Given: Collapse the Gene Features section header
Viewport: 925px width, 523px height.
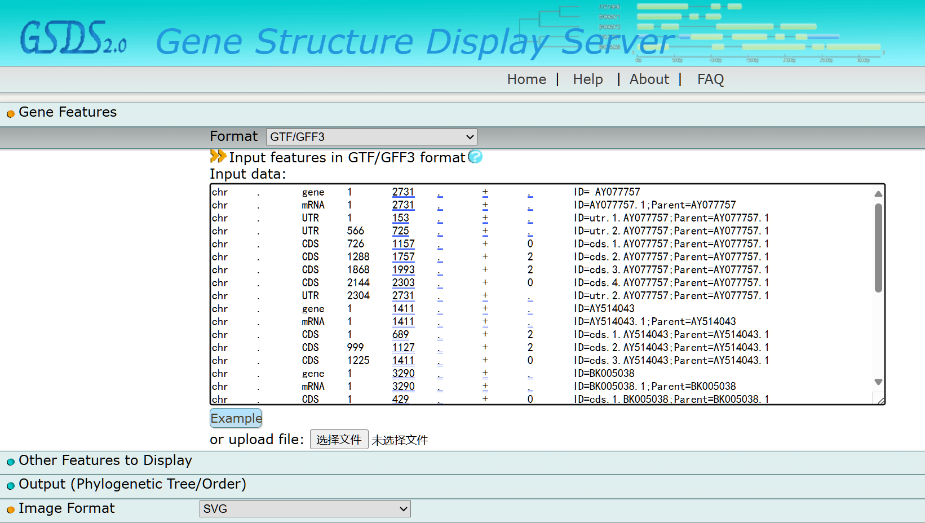Looking at the screenshot, I should (68, 112).
